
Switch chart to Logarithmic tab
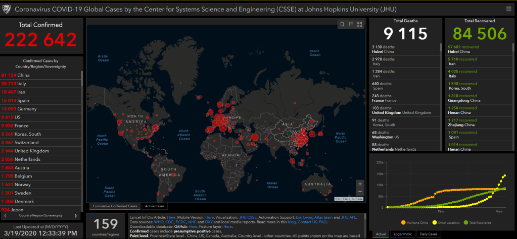402,234
